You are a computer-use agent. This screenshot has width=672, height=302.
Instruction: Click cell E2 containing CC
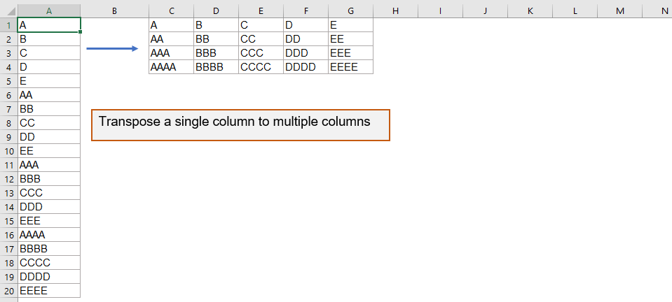(x=261, y=39)
